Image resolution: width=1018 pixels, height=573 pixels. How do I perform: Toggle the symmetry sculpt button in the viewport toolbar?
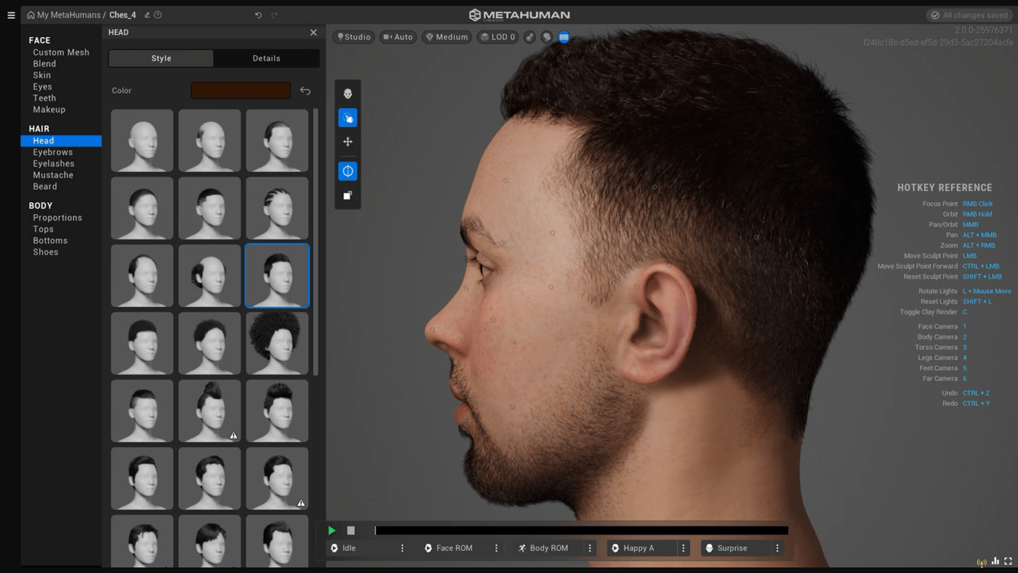click(348, 171)
